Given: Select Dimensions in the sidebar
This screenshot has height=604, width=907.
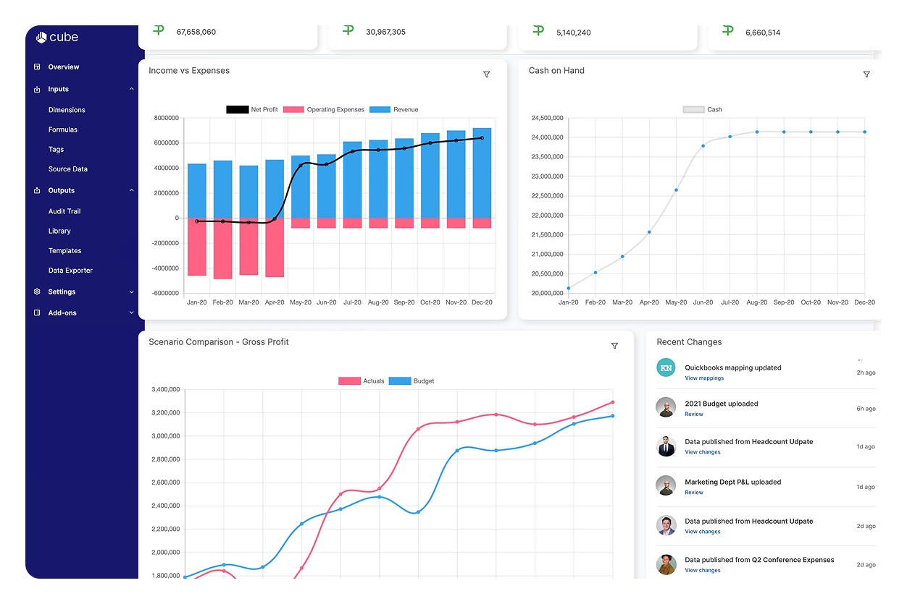Looking at the screenshot, I should coord(67,109).
